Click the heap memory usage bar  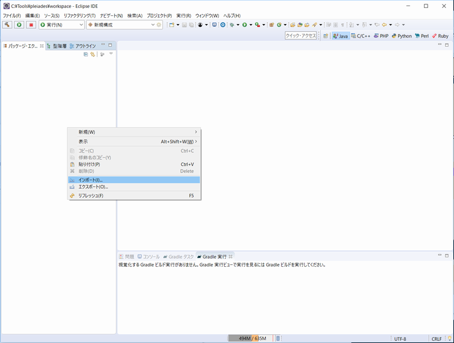[250, 338]
